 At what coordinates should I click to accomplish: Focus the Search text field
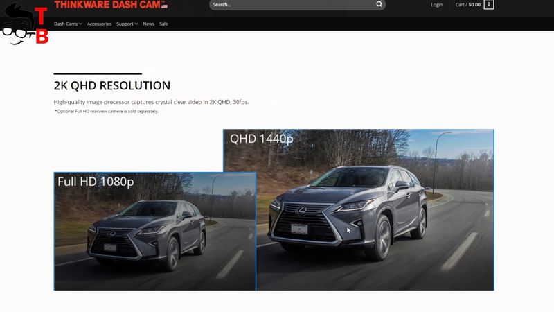[293, 5]
